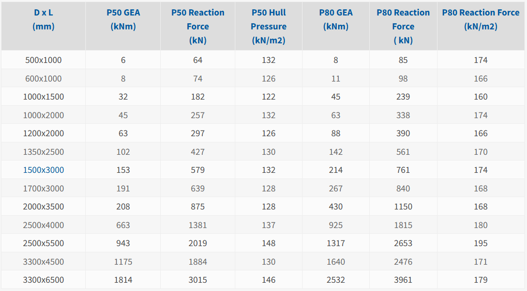Screen dimensions: 527x291
Task: Click the 1500x3000 size link
Action: pos(43,170)
